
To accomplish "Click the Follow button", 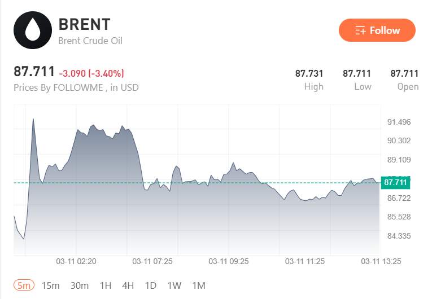I will click(x=377, y=30).
